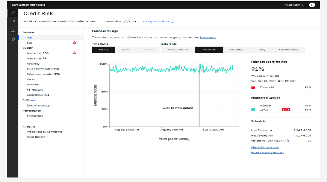This screenshot has height=182, width=327.
Task: Open the Insights activity icon in sidebar
Action: click(13, 13)
